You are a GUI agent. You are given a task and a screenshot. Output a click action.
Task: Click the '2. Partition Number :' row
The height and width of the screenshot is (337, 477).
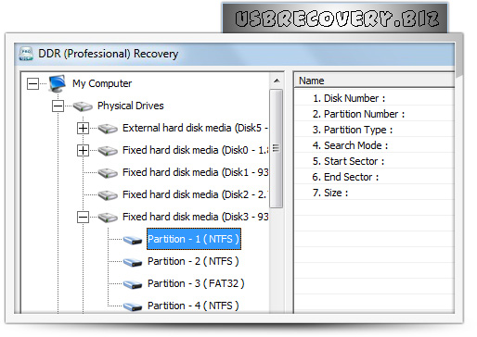click(x=374, y=114)
